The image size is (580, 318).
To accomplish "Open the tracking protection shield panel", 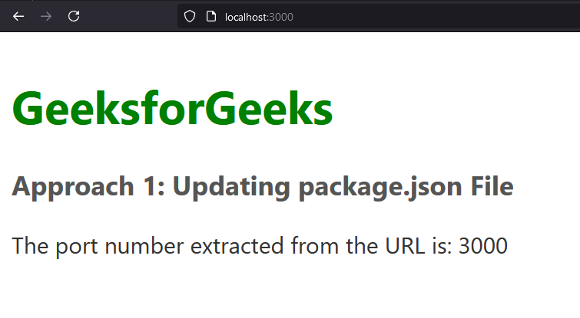I will click(190, 16).
